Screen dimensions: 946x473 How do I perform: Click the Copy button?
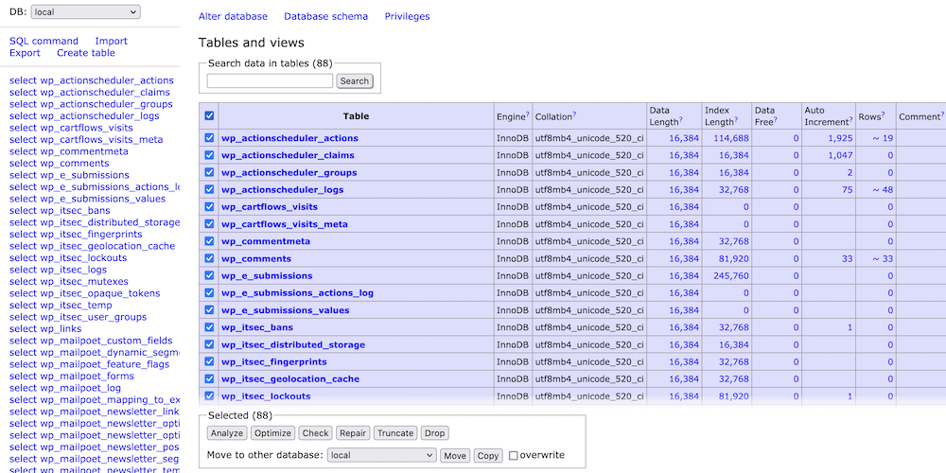(488, 456)
